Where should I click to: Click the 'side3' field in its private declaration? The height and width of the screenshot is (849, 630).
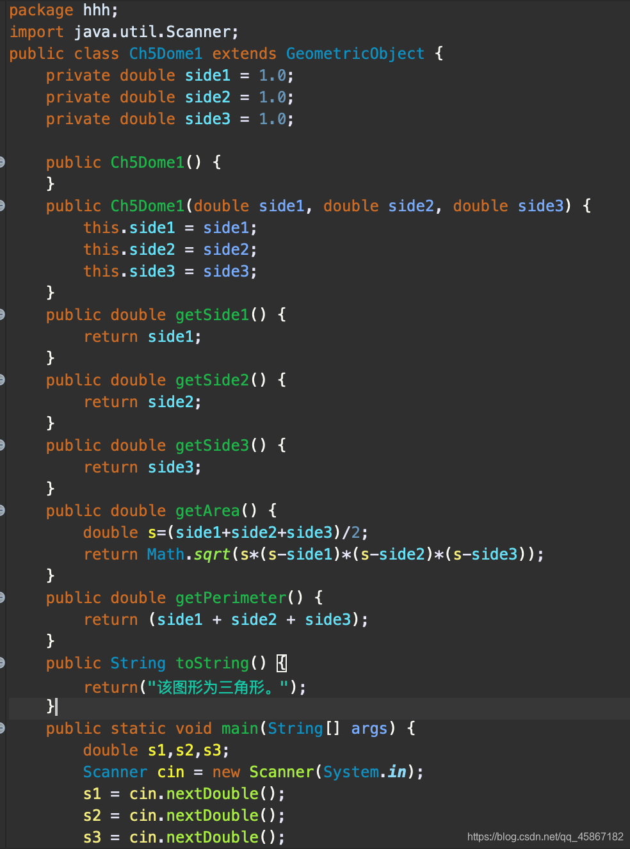(x=207, y=119)
